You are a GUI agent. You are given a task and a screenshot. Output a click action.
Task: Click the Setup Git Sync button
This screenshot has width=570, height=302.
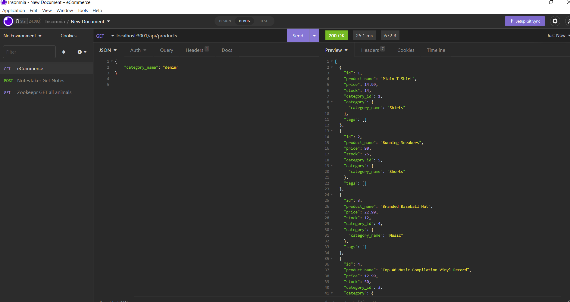(x=525, y=21)
